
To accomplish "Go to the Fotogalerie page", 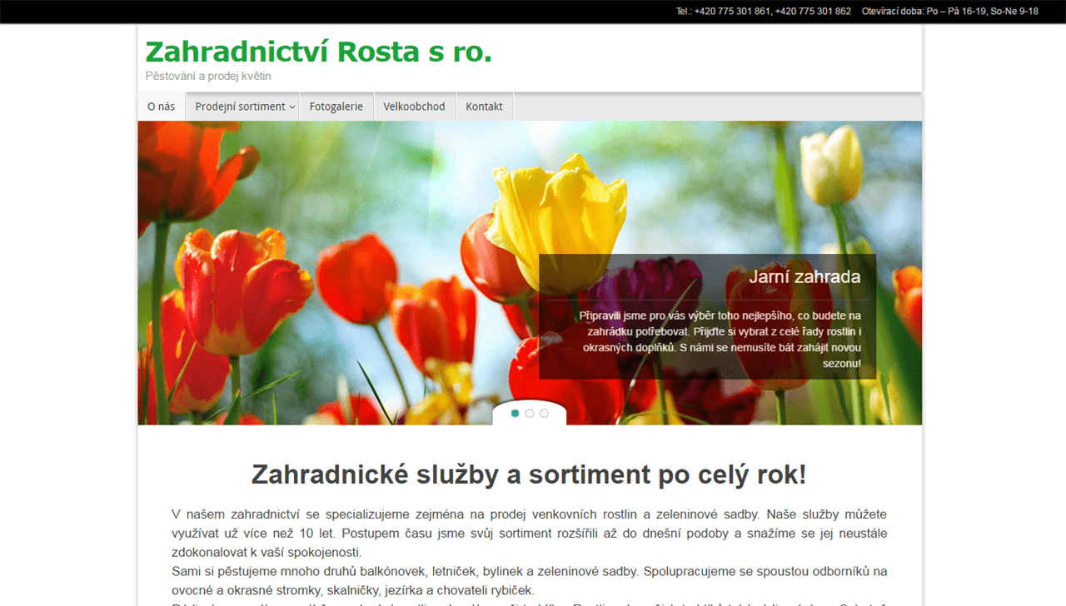I will click(336, 107).
